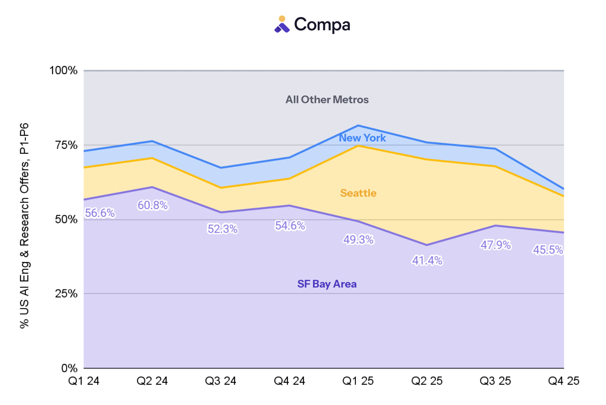The image size is (606, 405).
Task: Click the Q2 25 axis tick label
Action: [x=427, y=381]
